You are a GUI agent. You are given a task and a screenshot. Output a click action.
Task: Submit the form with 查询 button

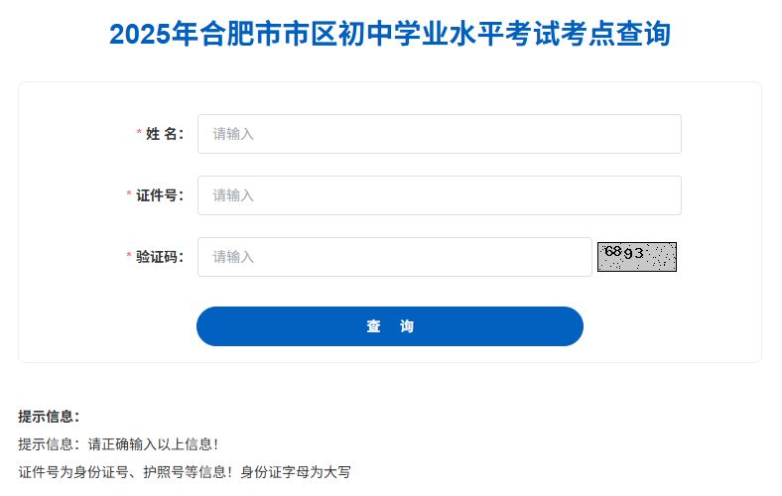coord(389,326)
